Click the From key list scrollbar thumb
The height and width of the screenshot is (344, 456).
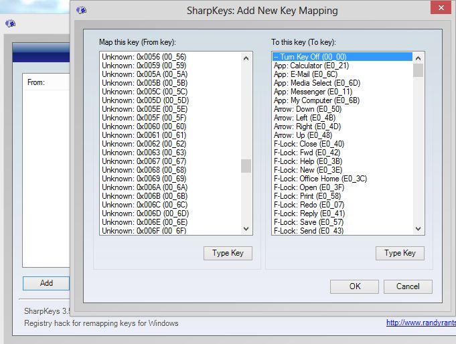246,166
